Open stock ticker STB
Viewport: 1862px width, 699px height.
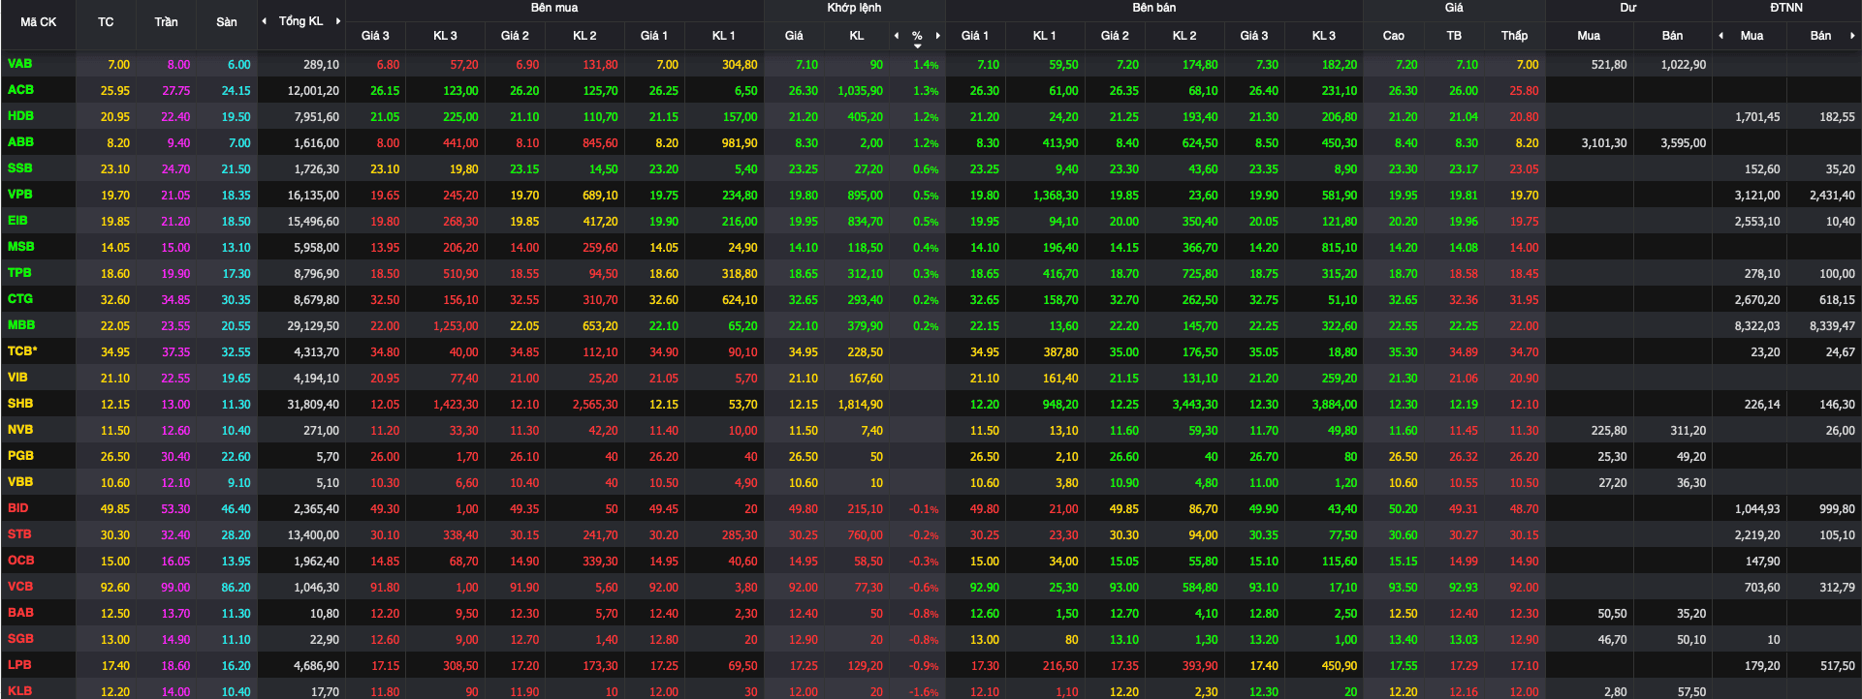[x=19, y=534]
